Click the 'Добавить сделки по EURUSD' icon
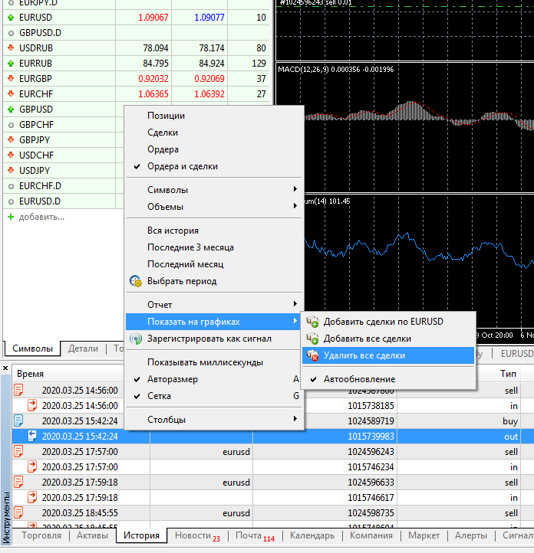This screenshot has height=553, width=534. 312,322
